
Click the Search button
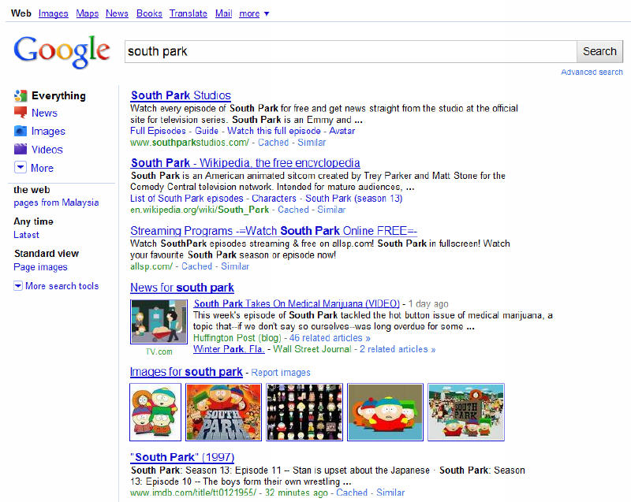point(599,51)
